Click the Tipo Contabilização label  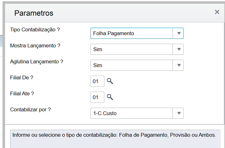click(35, 30)
